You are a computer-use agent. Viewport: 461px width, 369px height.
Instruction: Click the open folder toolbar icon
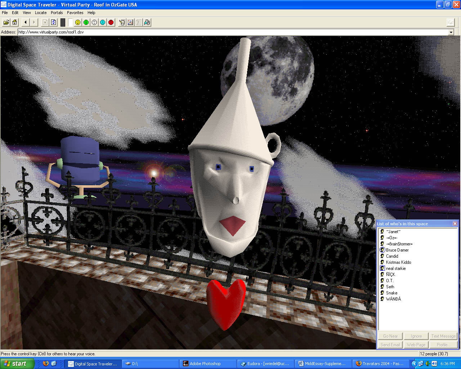point(6,22)
